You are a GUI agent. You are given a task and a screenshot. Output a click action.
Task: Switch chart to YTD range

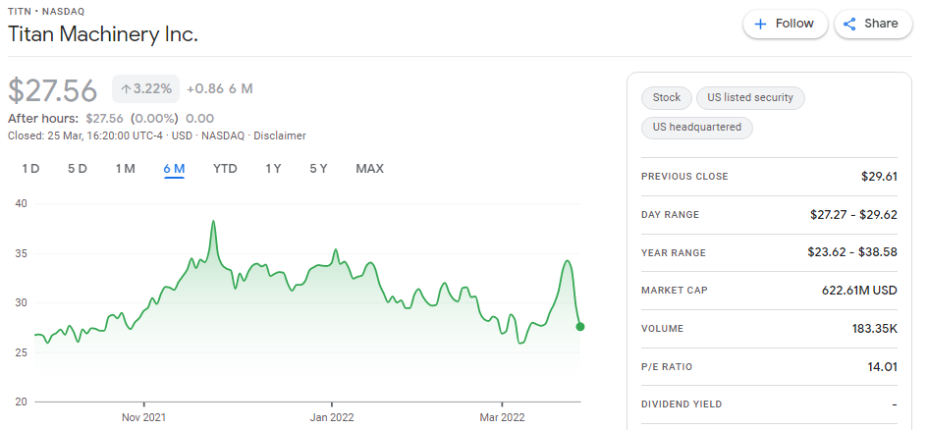click(225, 169)
